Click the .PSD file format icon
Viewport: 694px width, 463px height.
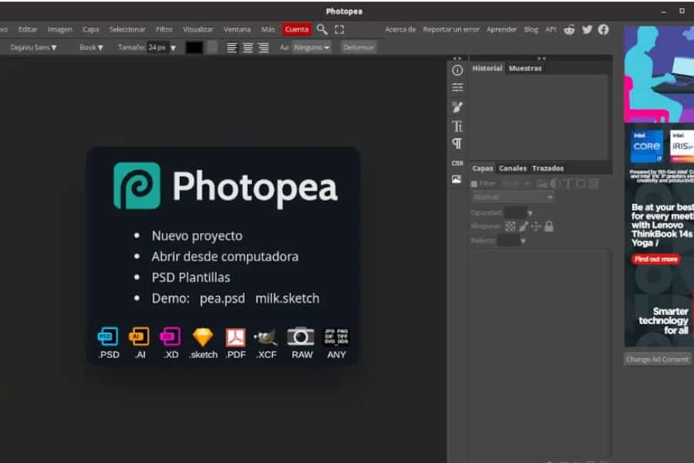click(109, 336)
